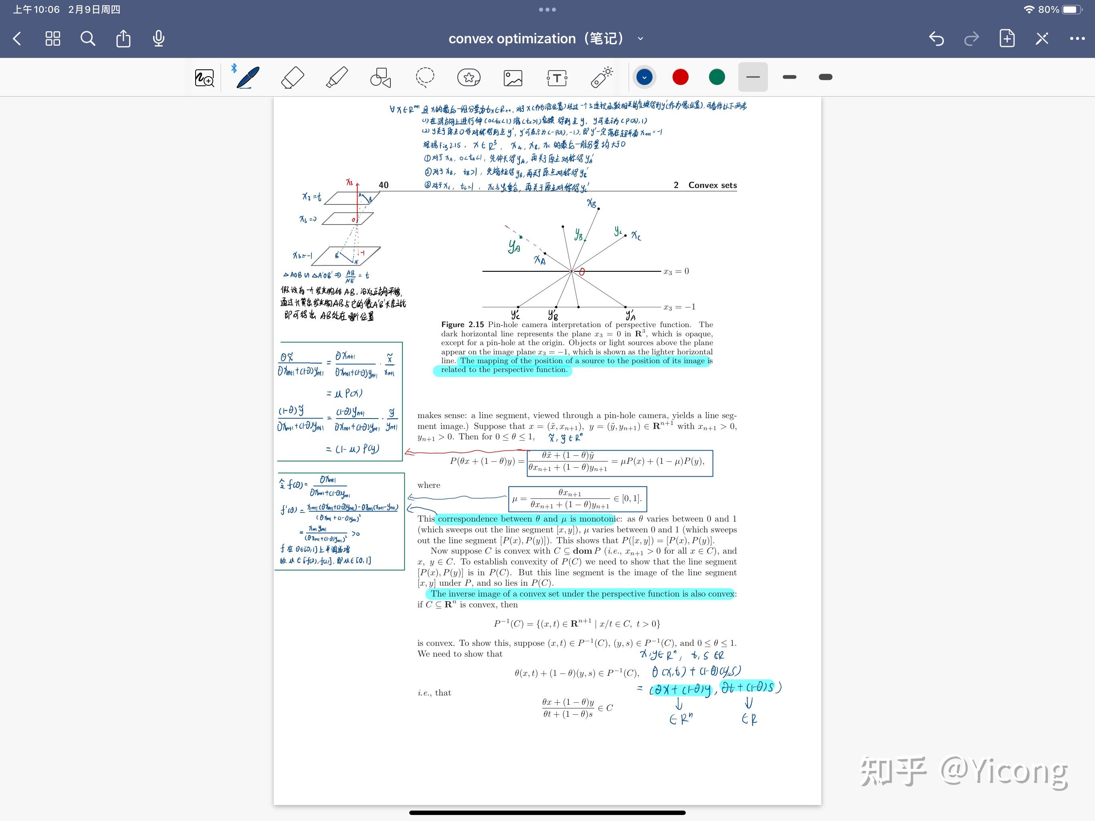Screen dimensions: 1095x821
Task: Tap the share/export button
Action: pyautogui.click(x=123, y=38)
